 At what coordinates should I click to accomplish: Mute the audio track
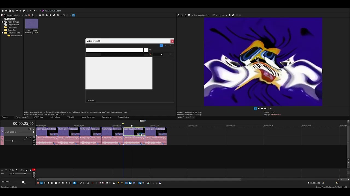[27, 137]
